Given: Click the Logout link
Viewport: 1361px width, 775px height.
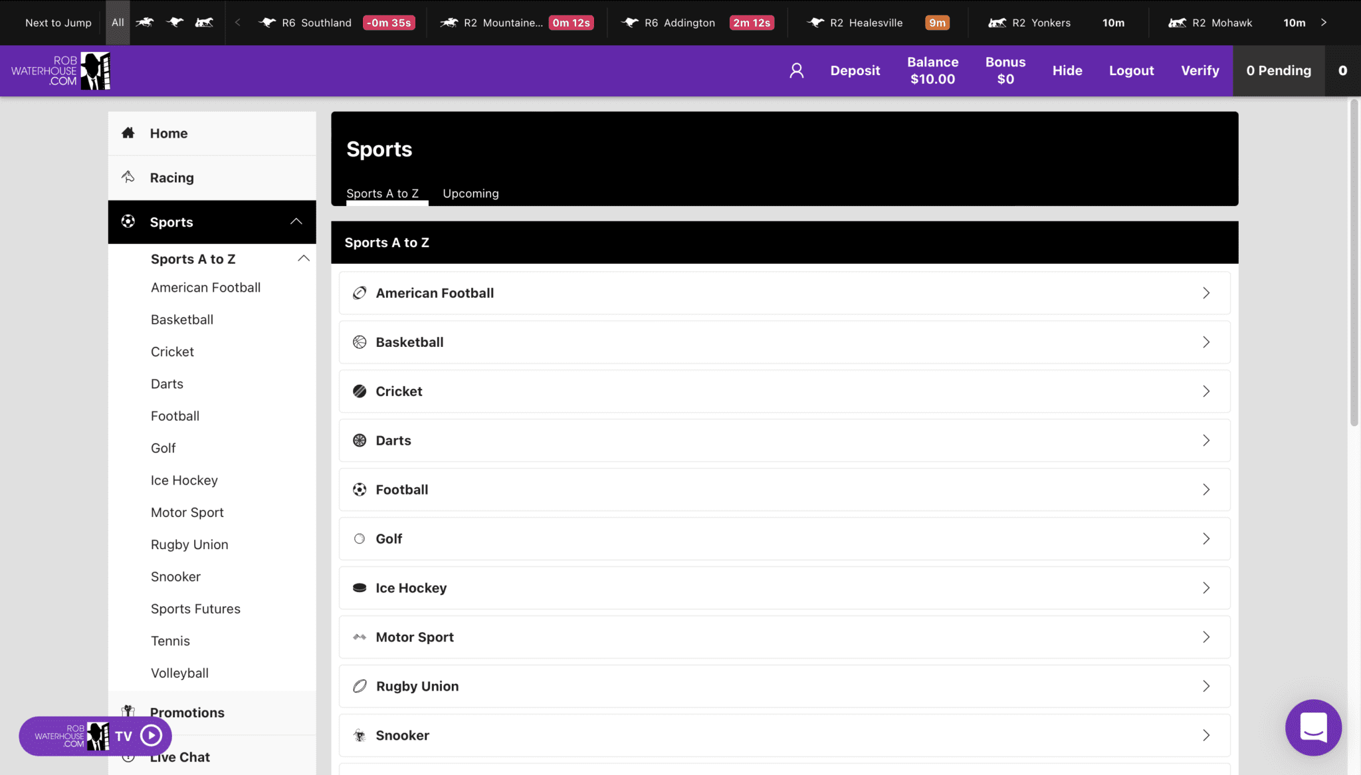Looking at the screenshot, I should click(x=1131, y=70).
